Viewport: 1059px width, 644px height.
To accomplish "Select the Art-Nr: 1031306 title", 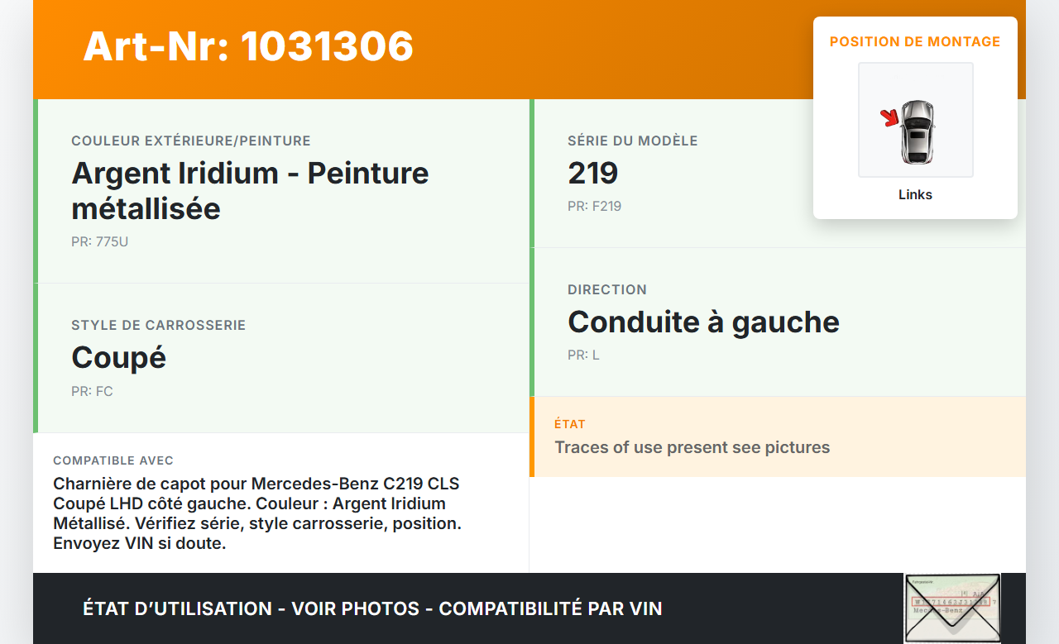I will [x=248, y=46].
